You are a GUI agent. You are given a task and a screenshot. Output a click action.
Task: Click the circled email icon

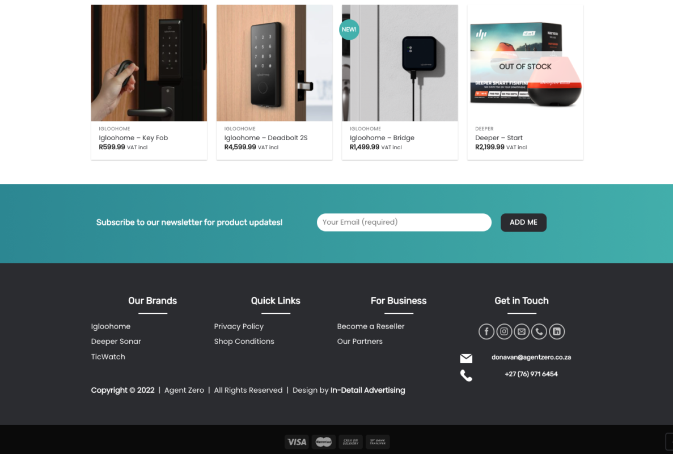pyautogui.click(x=522, y=331)
